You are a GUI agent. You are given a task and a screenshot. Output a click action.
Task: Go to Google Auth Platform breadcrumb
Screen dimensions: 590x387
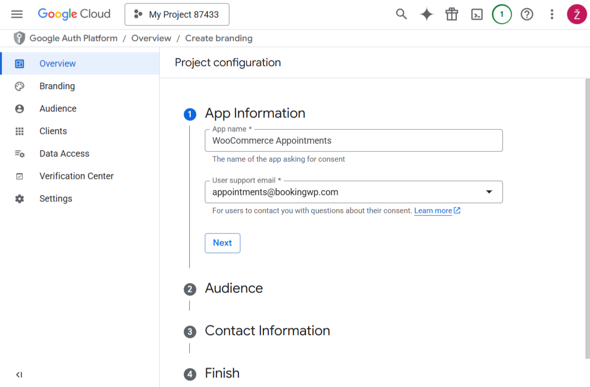[x=73, y=38]
